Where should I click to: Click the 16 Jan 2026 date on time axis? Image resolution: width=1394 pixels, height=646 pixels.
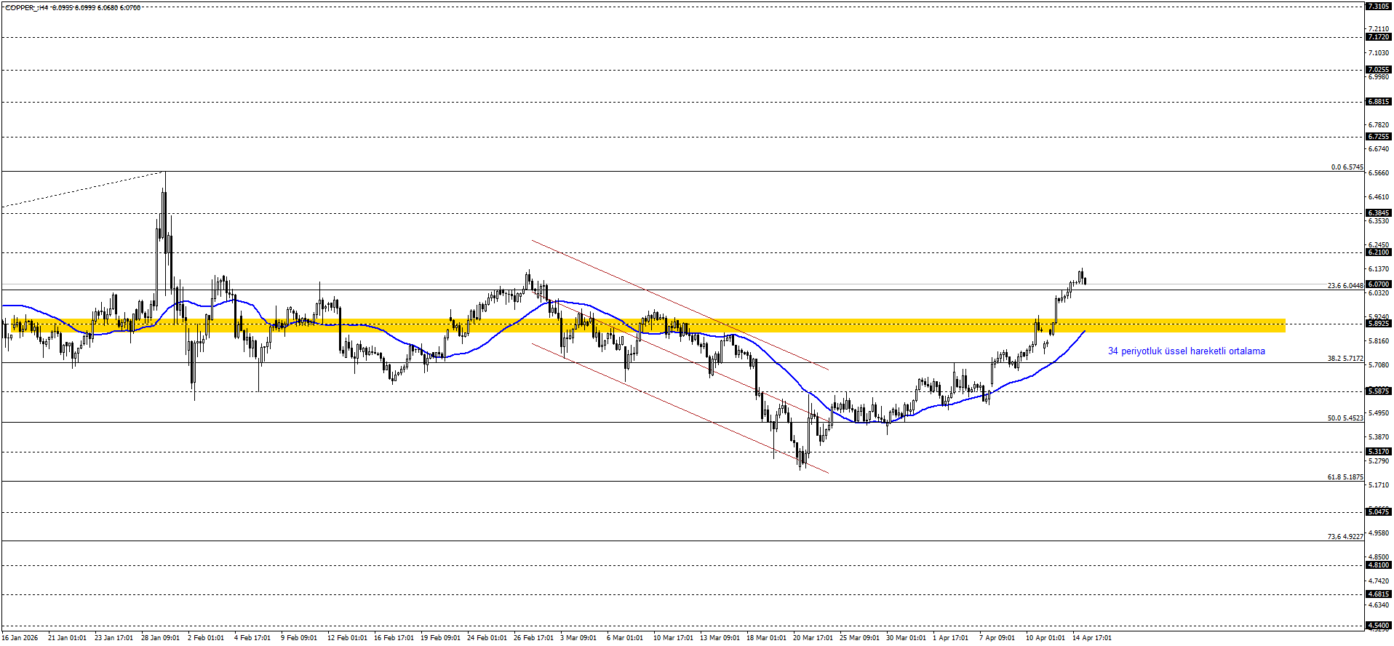[20, 638]
